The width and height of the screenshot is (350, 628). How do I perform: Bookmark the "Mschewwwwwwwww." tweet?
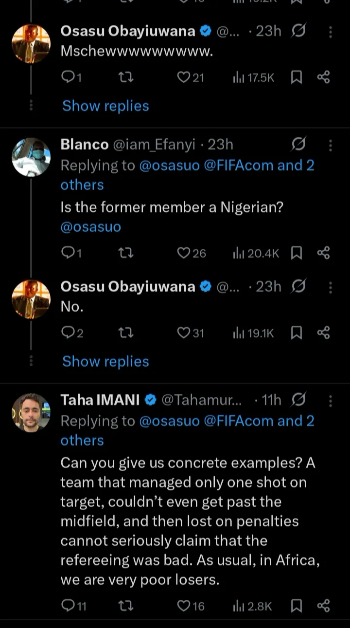pos(296,77)
